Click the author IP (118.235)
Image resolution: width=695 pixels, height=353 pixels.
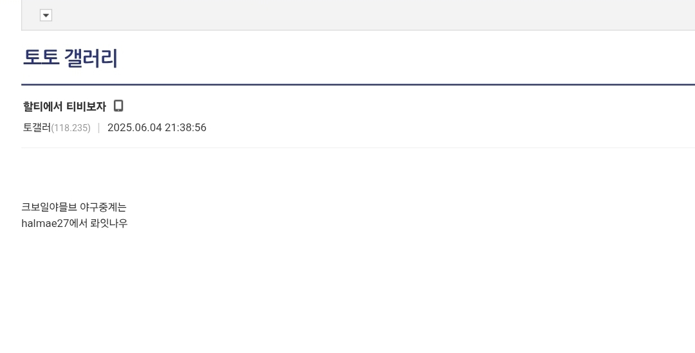coord(71,128)
